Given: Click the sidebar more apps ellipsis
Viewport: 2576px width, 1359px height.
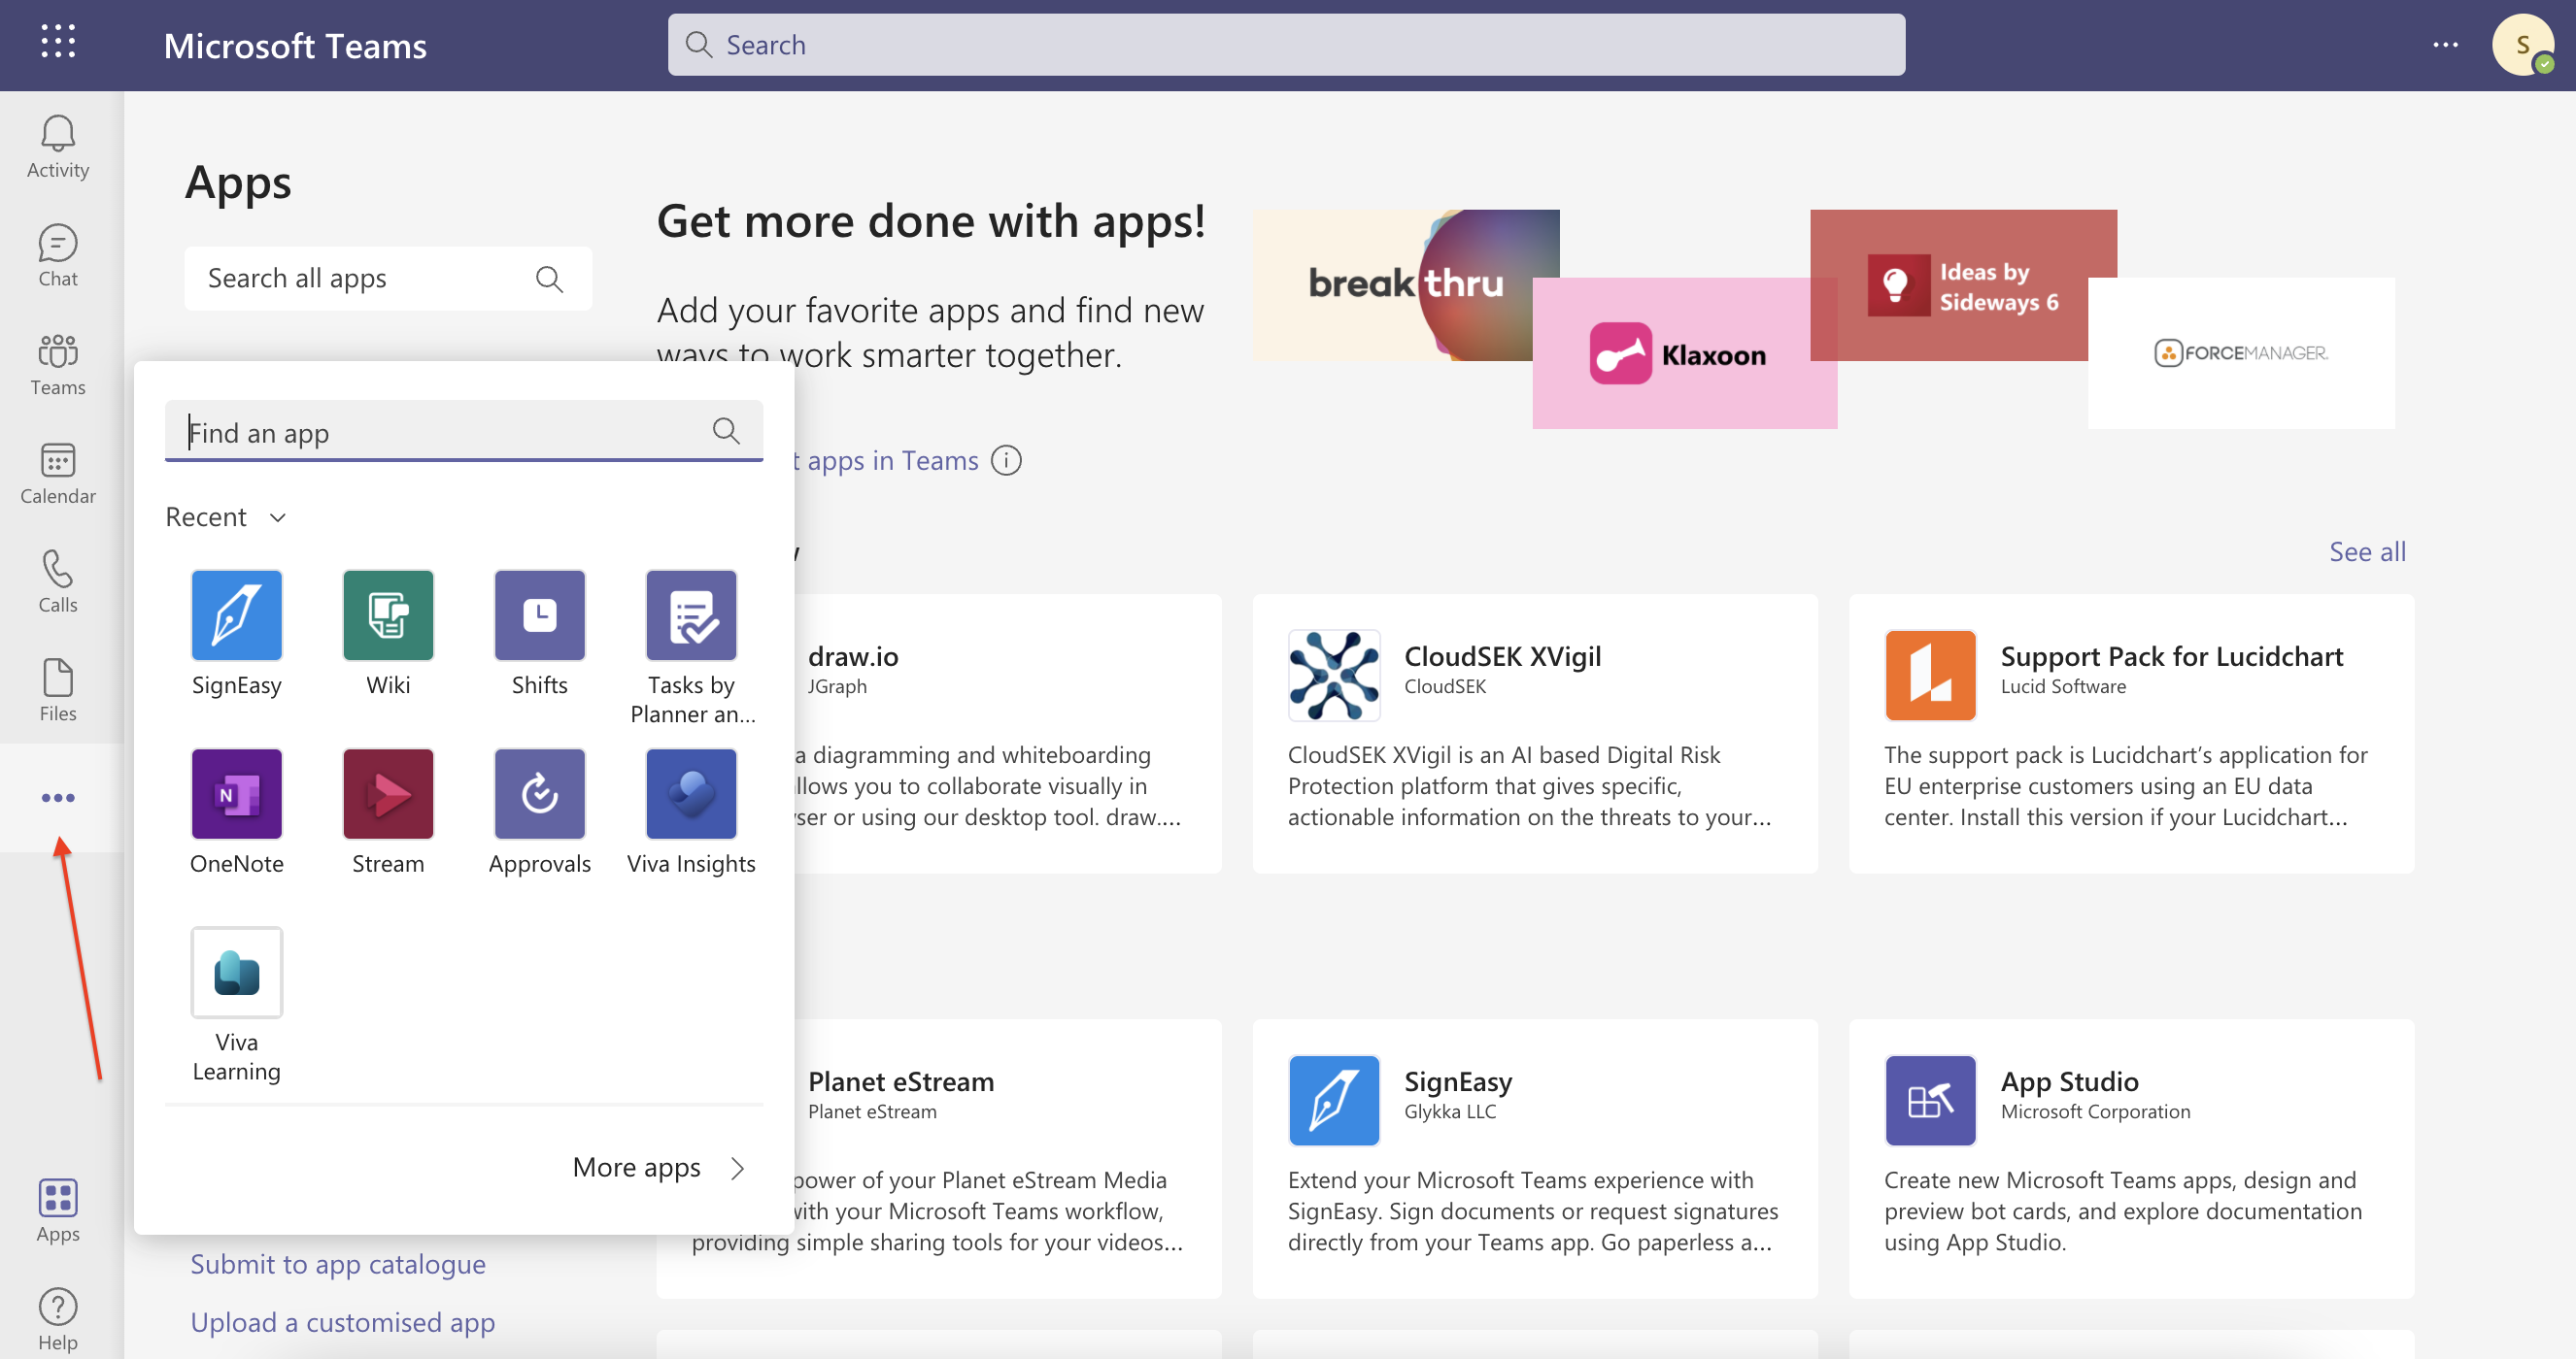Looking at the screenshot, I should pos(58,797).
